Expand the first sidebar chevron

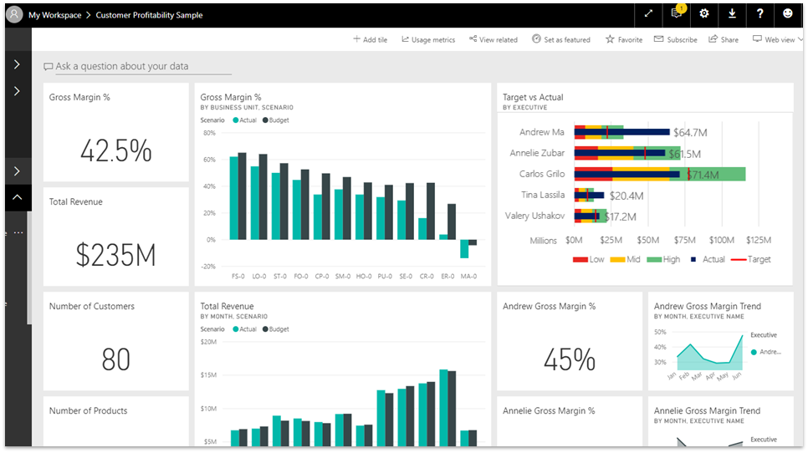(17, 64)
